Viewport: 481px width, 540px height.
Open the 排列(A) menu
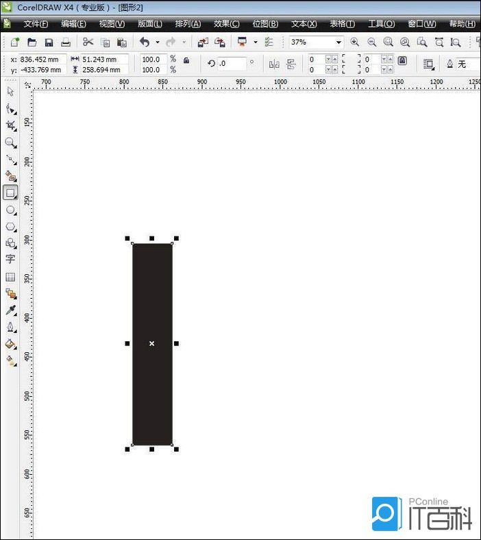[x=188, y=24]
